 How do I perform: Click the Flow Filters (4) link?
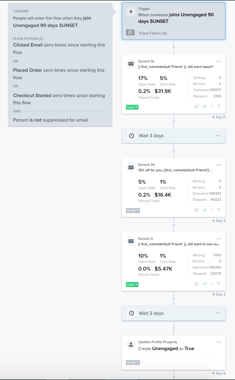[x=153, y=33]
